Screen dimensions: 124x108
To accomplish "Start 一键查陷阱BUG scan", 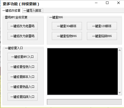I will coord(102,36).
